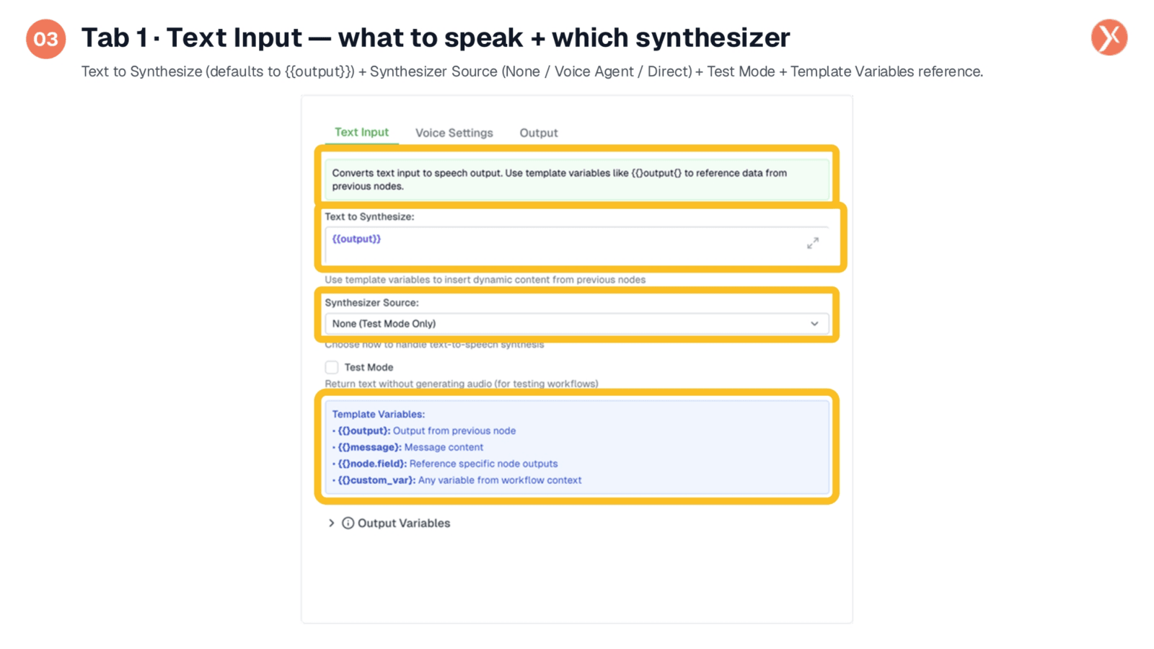Click the {{output}} template variable entry
The width and height of the screenshot is (1154, 649).
point(424,431)
